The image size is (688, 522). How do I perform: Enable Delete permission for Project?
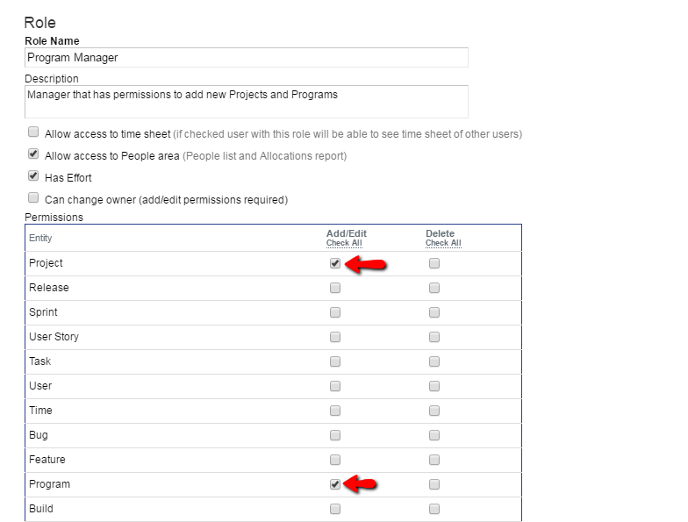point(434,263)
